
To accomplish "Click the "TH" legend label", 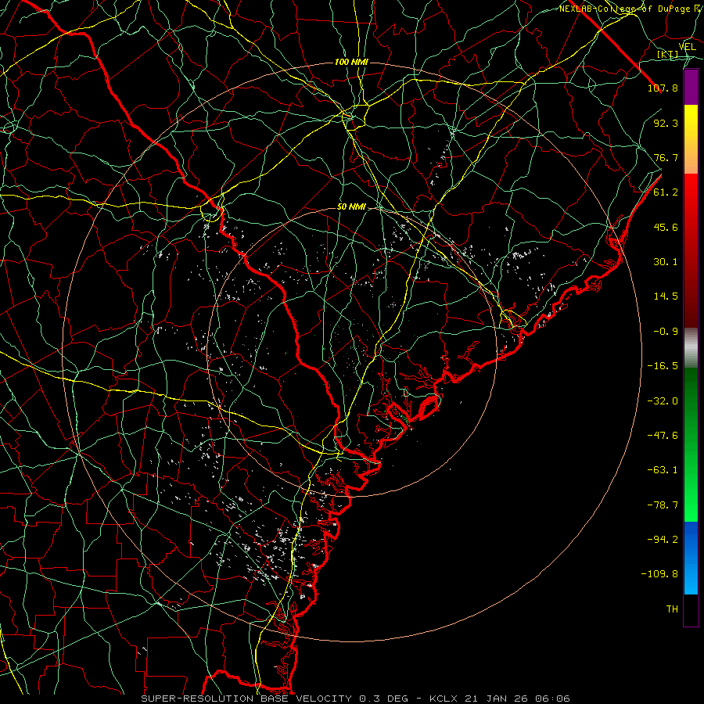I will [672, 609].
